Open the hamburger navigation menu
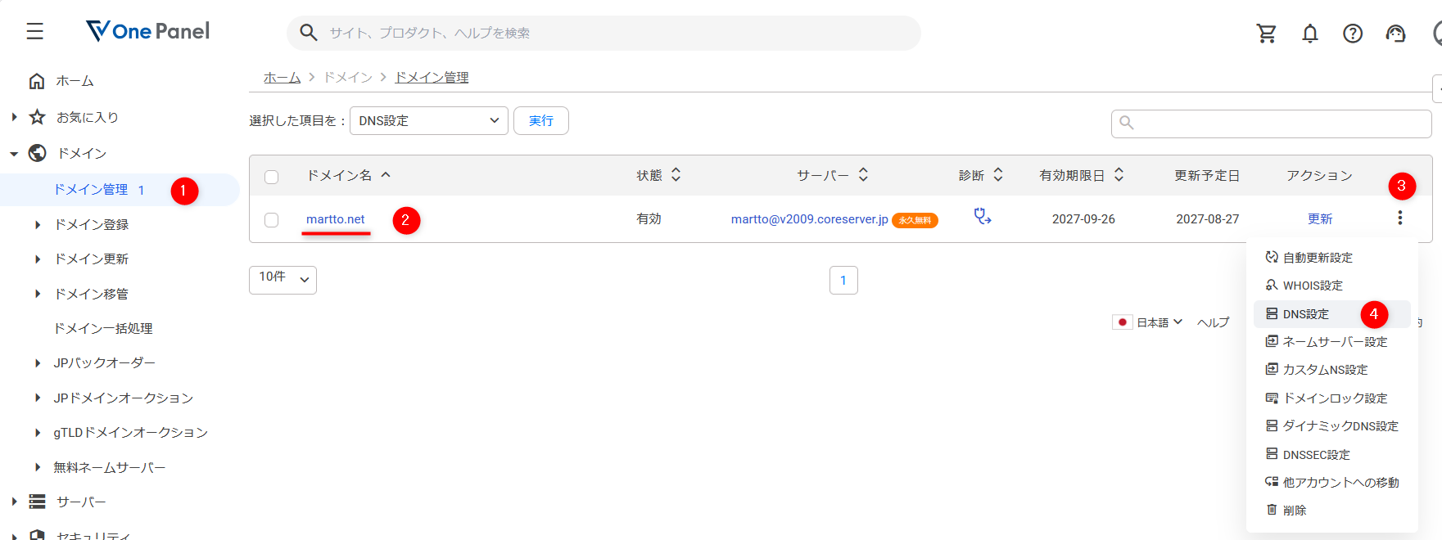 pyautogui.click(x=34, y=32)
